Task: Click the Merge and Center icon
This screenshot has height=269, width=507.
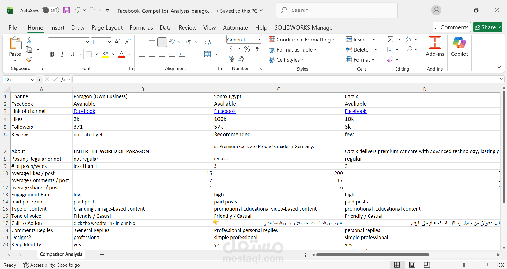Action: click(208, 54)
